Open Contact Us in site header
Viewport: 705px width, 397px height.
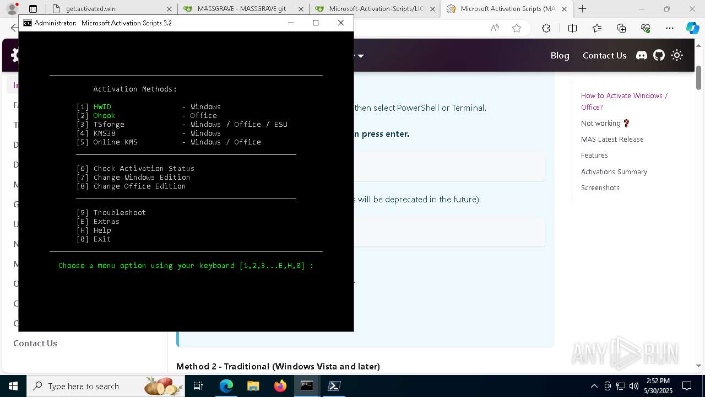point(604,55)
